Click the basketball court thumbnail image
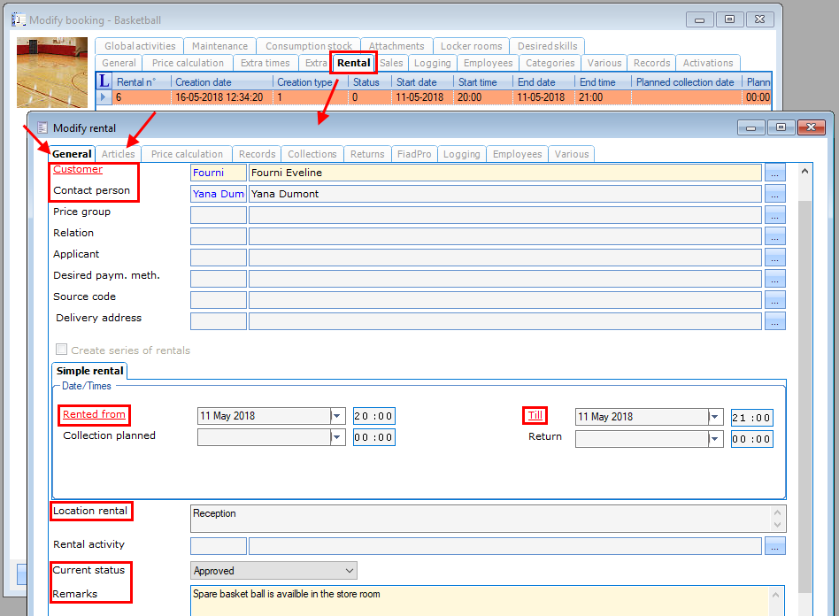The image size is (839, 616). [52, 73]
